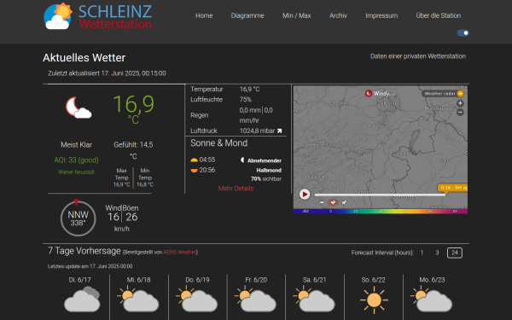Open the Weather radar layer button
This screenshot has width=512, height=320.
[x=443, y=93]
